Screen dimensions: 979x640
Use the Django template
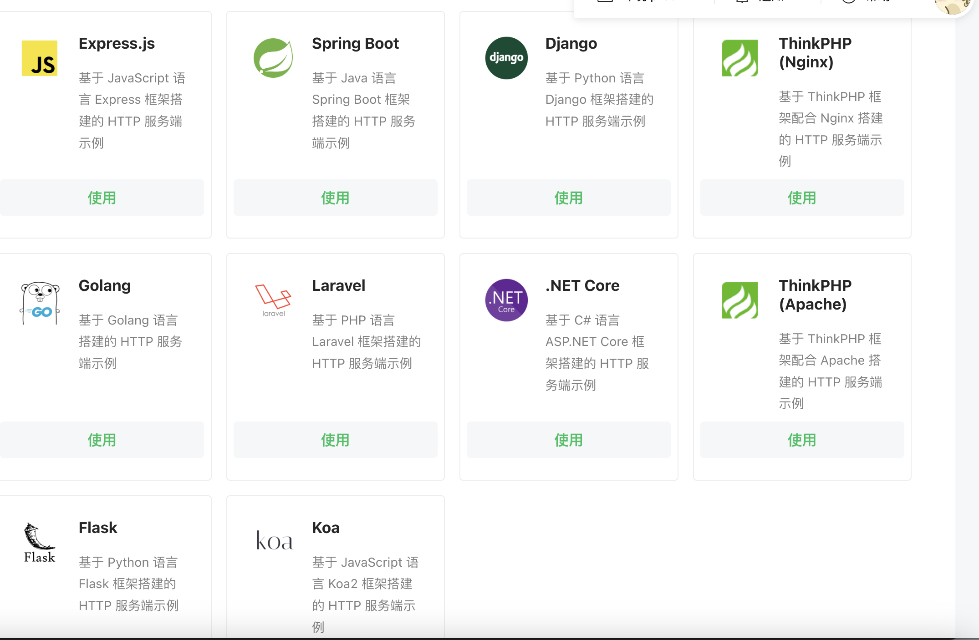pyautogui.click(x=569, y=198)
